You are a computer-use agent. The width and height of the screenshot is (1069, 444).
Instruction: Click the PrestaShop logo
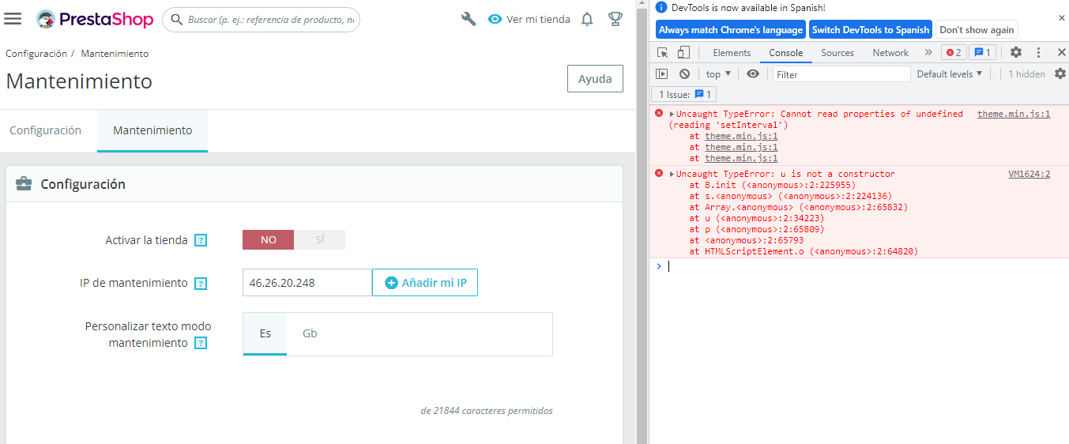coord(95,19)
